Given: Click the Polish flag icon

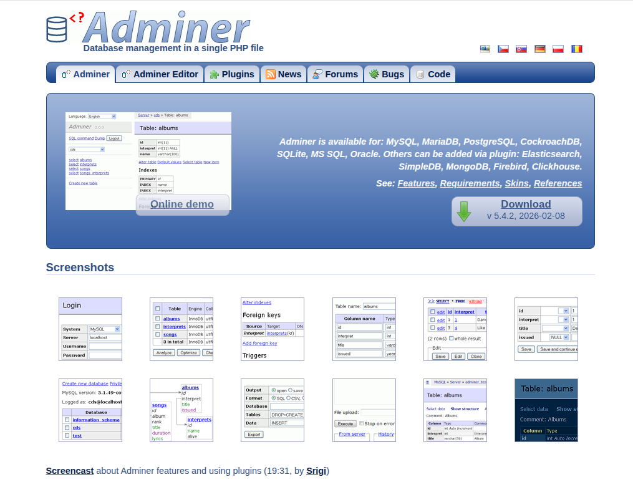Looking at the screenshot, I should coord(558,48).
